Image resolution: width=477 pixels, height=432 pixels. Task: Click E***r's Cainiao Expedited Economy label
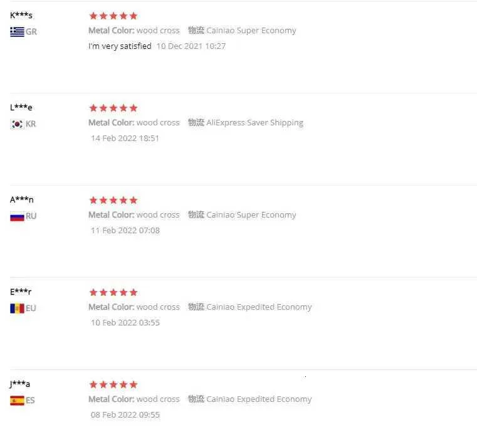coord(259,307)
